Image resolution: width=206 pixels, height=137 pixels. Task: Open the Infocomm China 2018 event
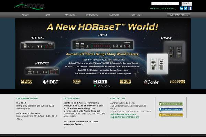pos(28,113)
